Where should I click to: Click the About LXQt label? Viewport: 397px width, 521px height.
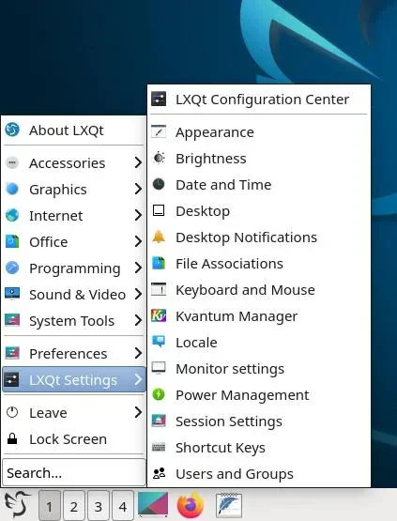click(x=67, y=130)
